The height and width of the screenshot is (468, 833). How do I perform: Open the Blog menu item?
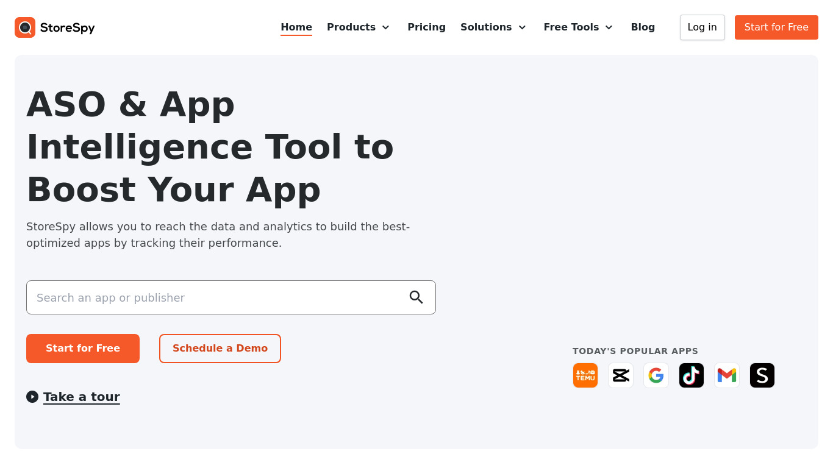643,27
